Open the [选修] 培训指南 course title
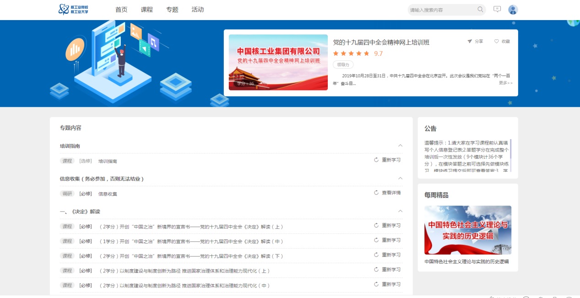The width and height of the screenshot is (580, 298). pos(108,161)
